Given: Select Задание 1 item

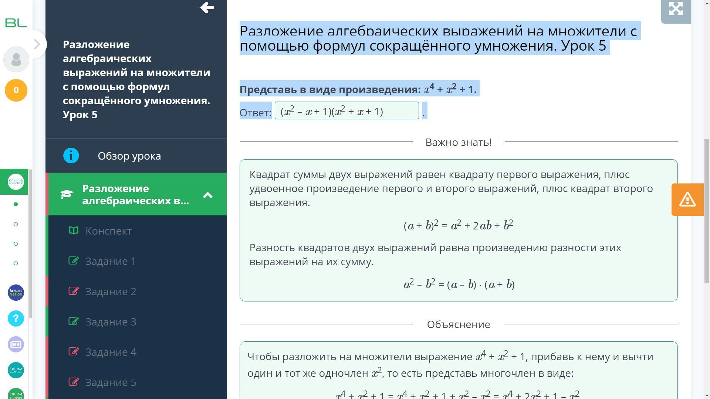Looking at the screenshot, I should pyautogui.click(x=110, y=261).
